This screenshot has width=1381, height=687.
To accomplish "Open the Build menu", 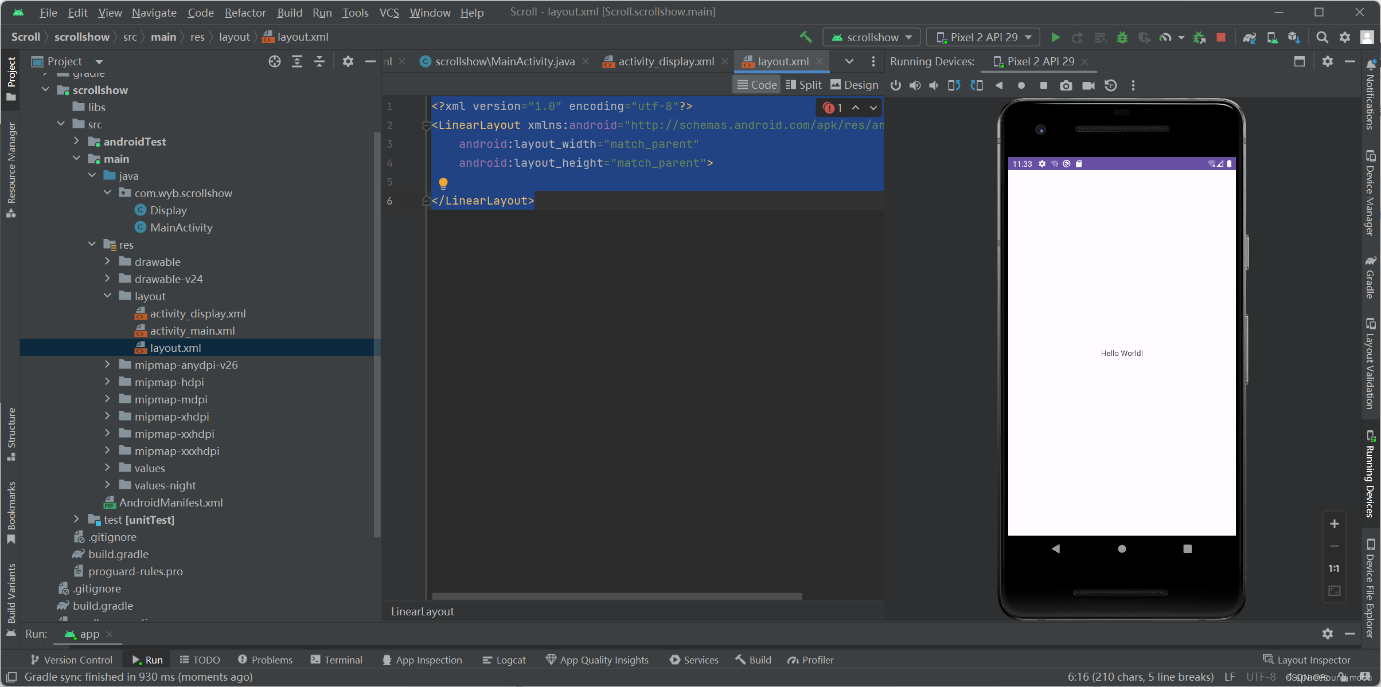I will tap(290, 13).
